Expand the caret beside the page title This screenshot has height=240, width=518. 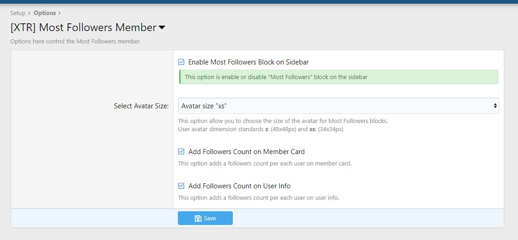tap(162, 28)
